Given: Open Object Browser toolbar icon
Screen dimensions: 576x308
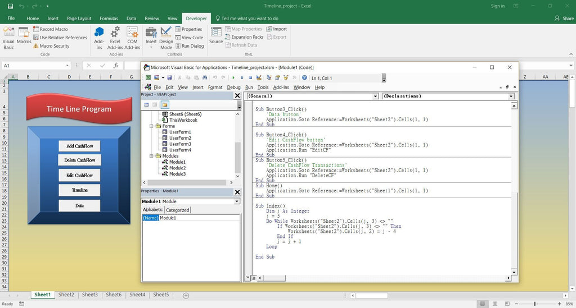Looking at the screenshot, I should 286,77.
